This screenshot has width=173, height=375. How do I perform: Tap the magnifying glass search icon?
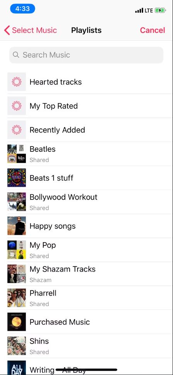point(16,55)
